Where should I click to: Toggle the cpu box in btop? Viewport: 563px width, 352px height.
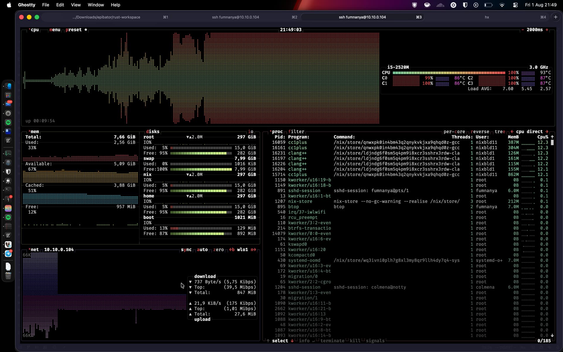[34, 30]
